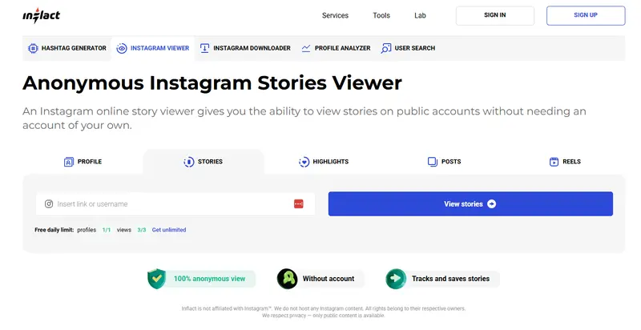Click the User Search icon
The width and height of the screenshot is (641, 330).
pos(387,48)
